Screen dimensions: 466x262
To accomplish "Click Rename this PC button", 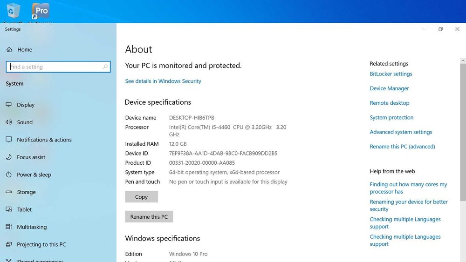I will pyautogui.click(x=149, y=216).
